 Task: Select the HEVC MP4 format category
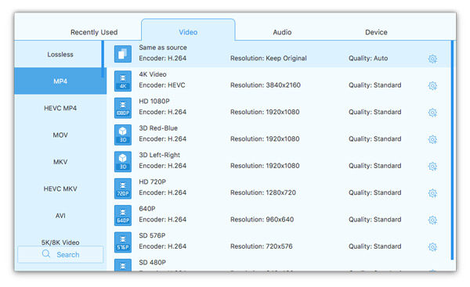coord(60,108)
